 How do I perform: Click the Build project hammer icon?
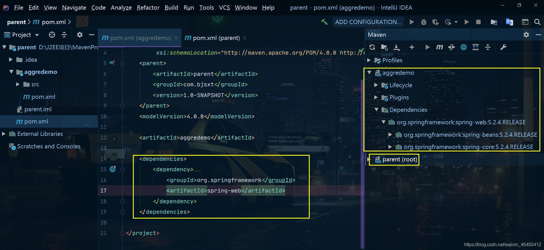[x=324, y=22]
